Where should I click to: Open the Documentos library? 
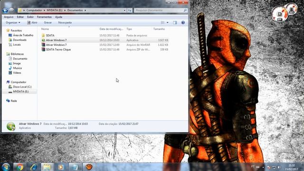pos(20,59)
